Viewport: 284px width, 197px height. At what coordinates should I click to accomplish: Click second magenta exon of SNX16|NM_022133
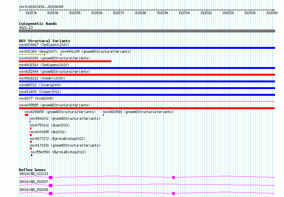173,178
